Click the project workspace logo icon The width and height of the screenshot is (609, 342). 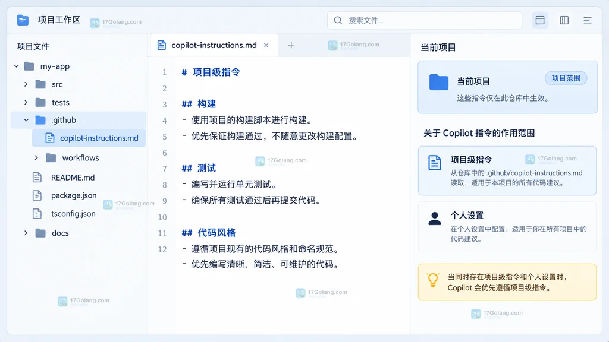[23, 20]
